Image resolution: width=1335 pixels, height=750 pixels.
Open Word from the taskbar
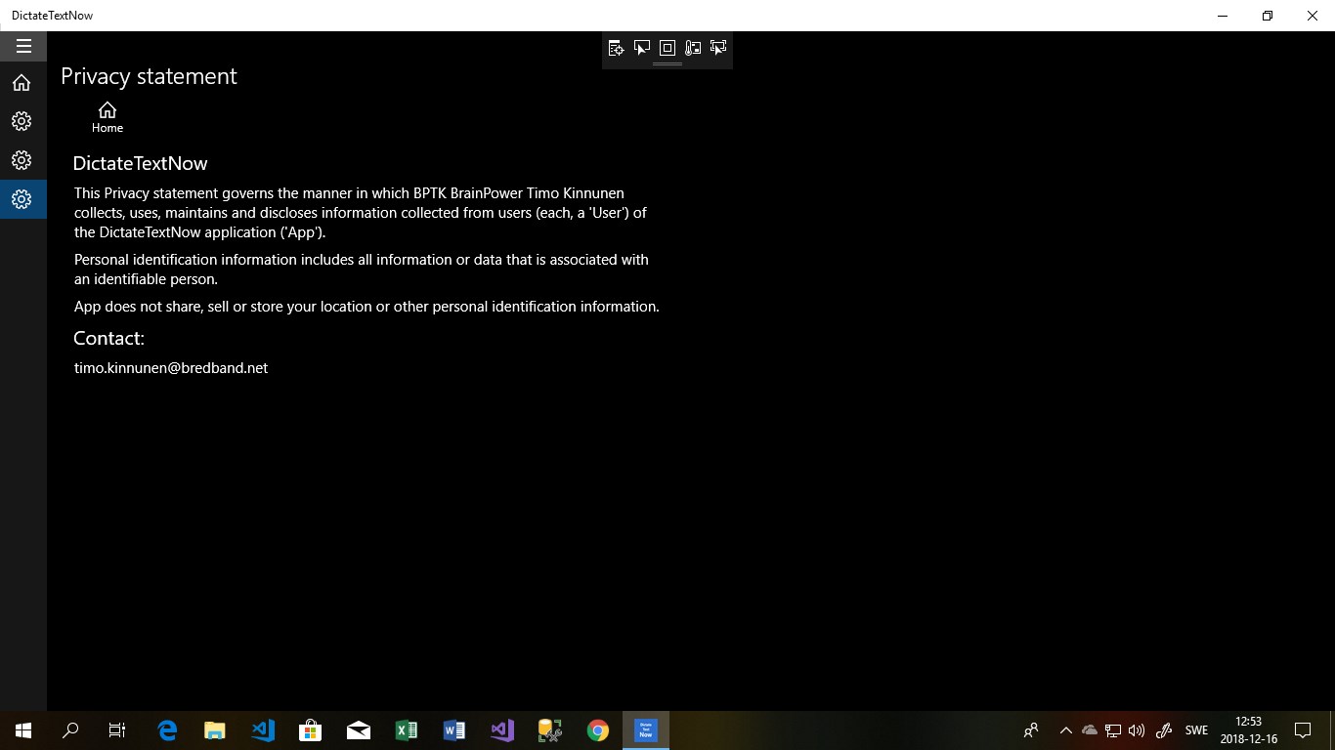454,730
